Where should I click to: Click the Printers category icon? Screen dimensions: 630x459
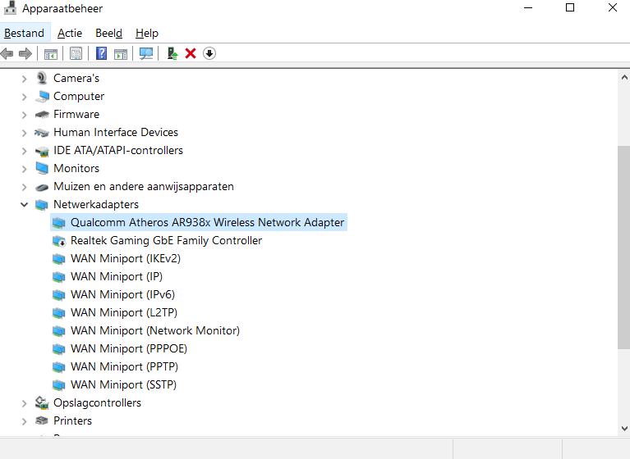pyautogui.click(x=42, y=420)
